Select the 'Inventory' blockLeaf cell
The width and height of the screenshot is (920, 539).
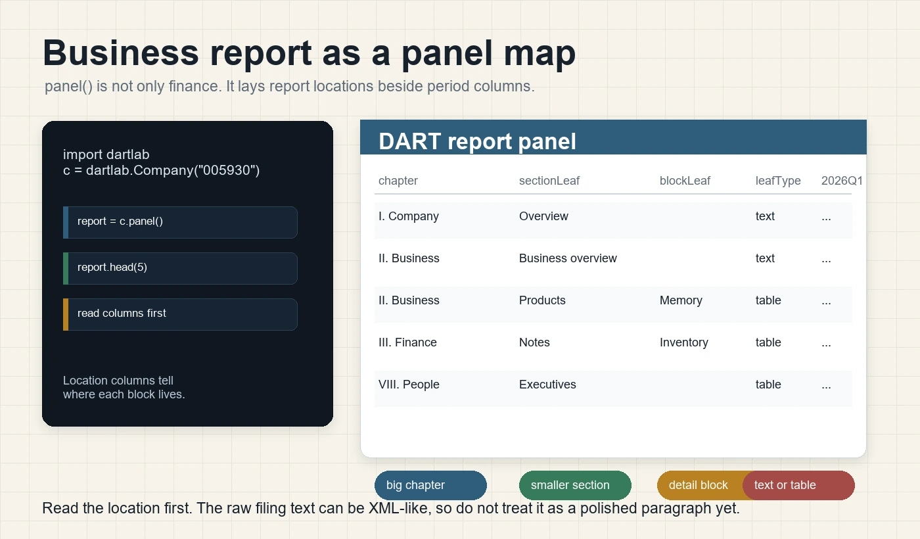[x=683, y=342]
